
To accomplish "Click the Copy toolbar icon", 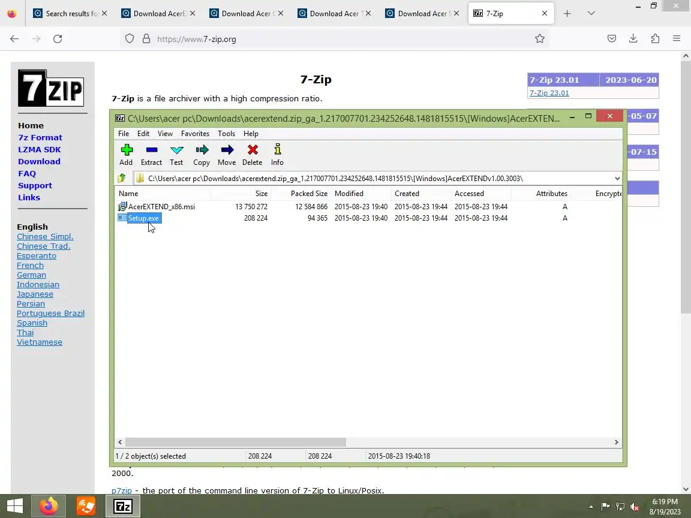I will 202,155.
